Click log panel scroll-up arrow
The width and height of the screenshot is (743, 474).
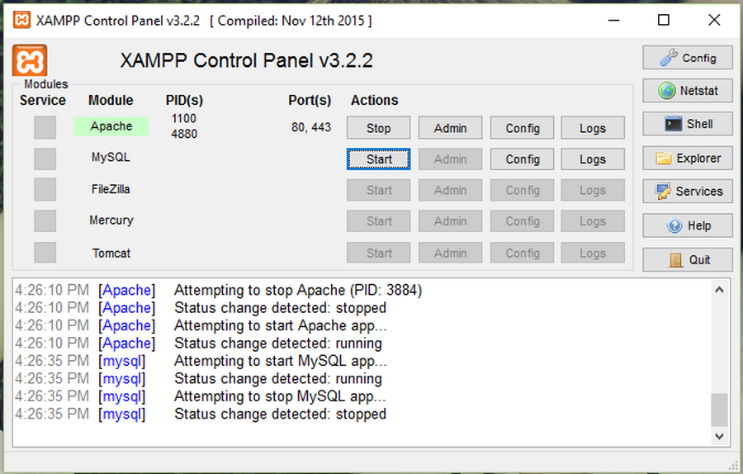point(719,290)
